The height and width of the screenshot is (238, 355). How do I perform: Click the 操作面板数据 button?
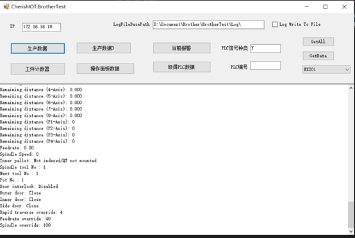click(x=105, y=69)
